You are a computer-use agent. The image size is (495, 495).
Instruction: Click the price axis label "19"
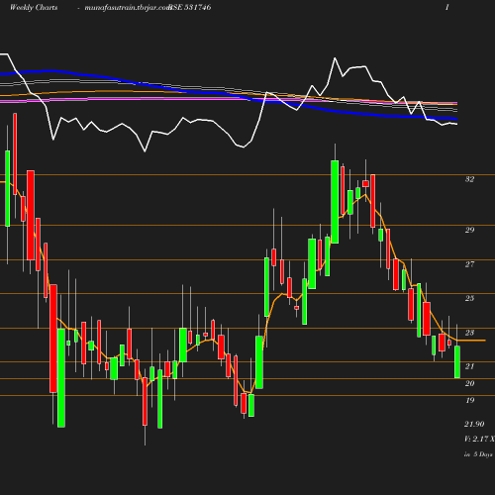point(469,400)
